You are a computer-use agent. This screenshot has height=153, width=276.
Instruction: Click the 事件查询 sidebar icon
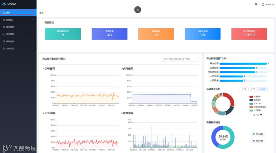(x=4, y=41)
